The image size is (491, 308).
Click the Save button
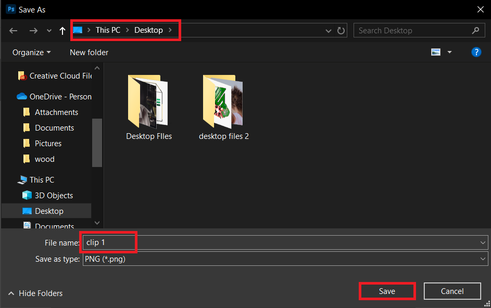[x=387, y=291]
